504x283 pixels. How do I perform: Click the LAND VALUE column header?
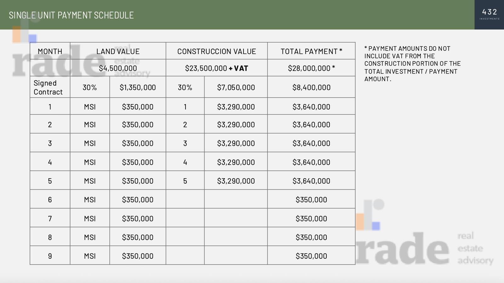point(118,51)
